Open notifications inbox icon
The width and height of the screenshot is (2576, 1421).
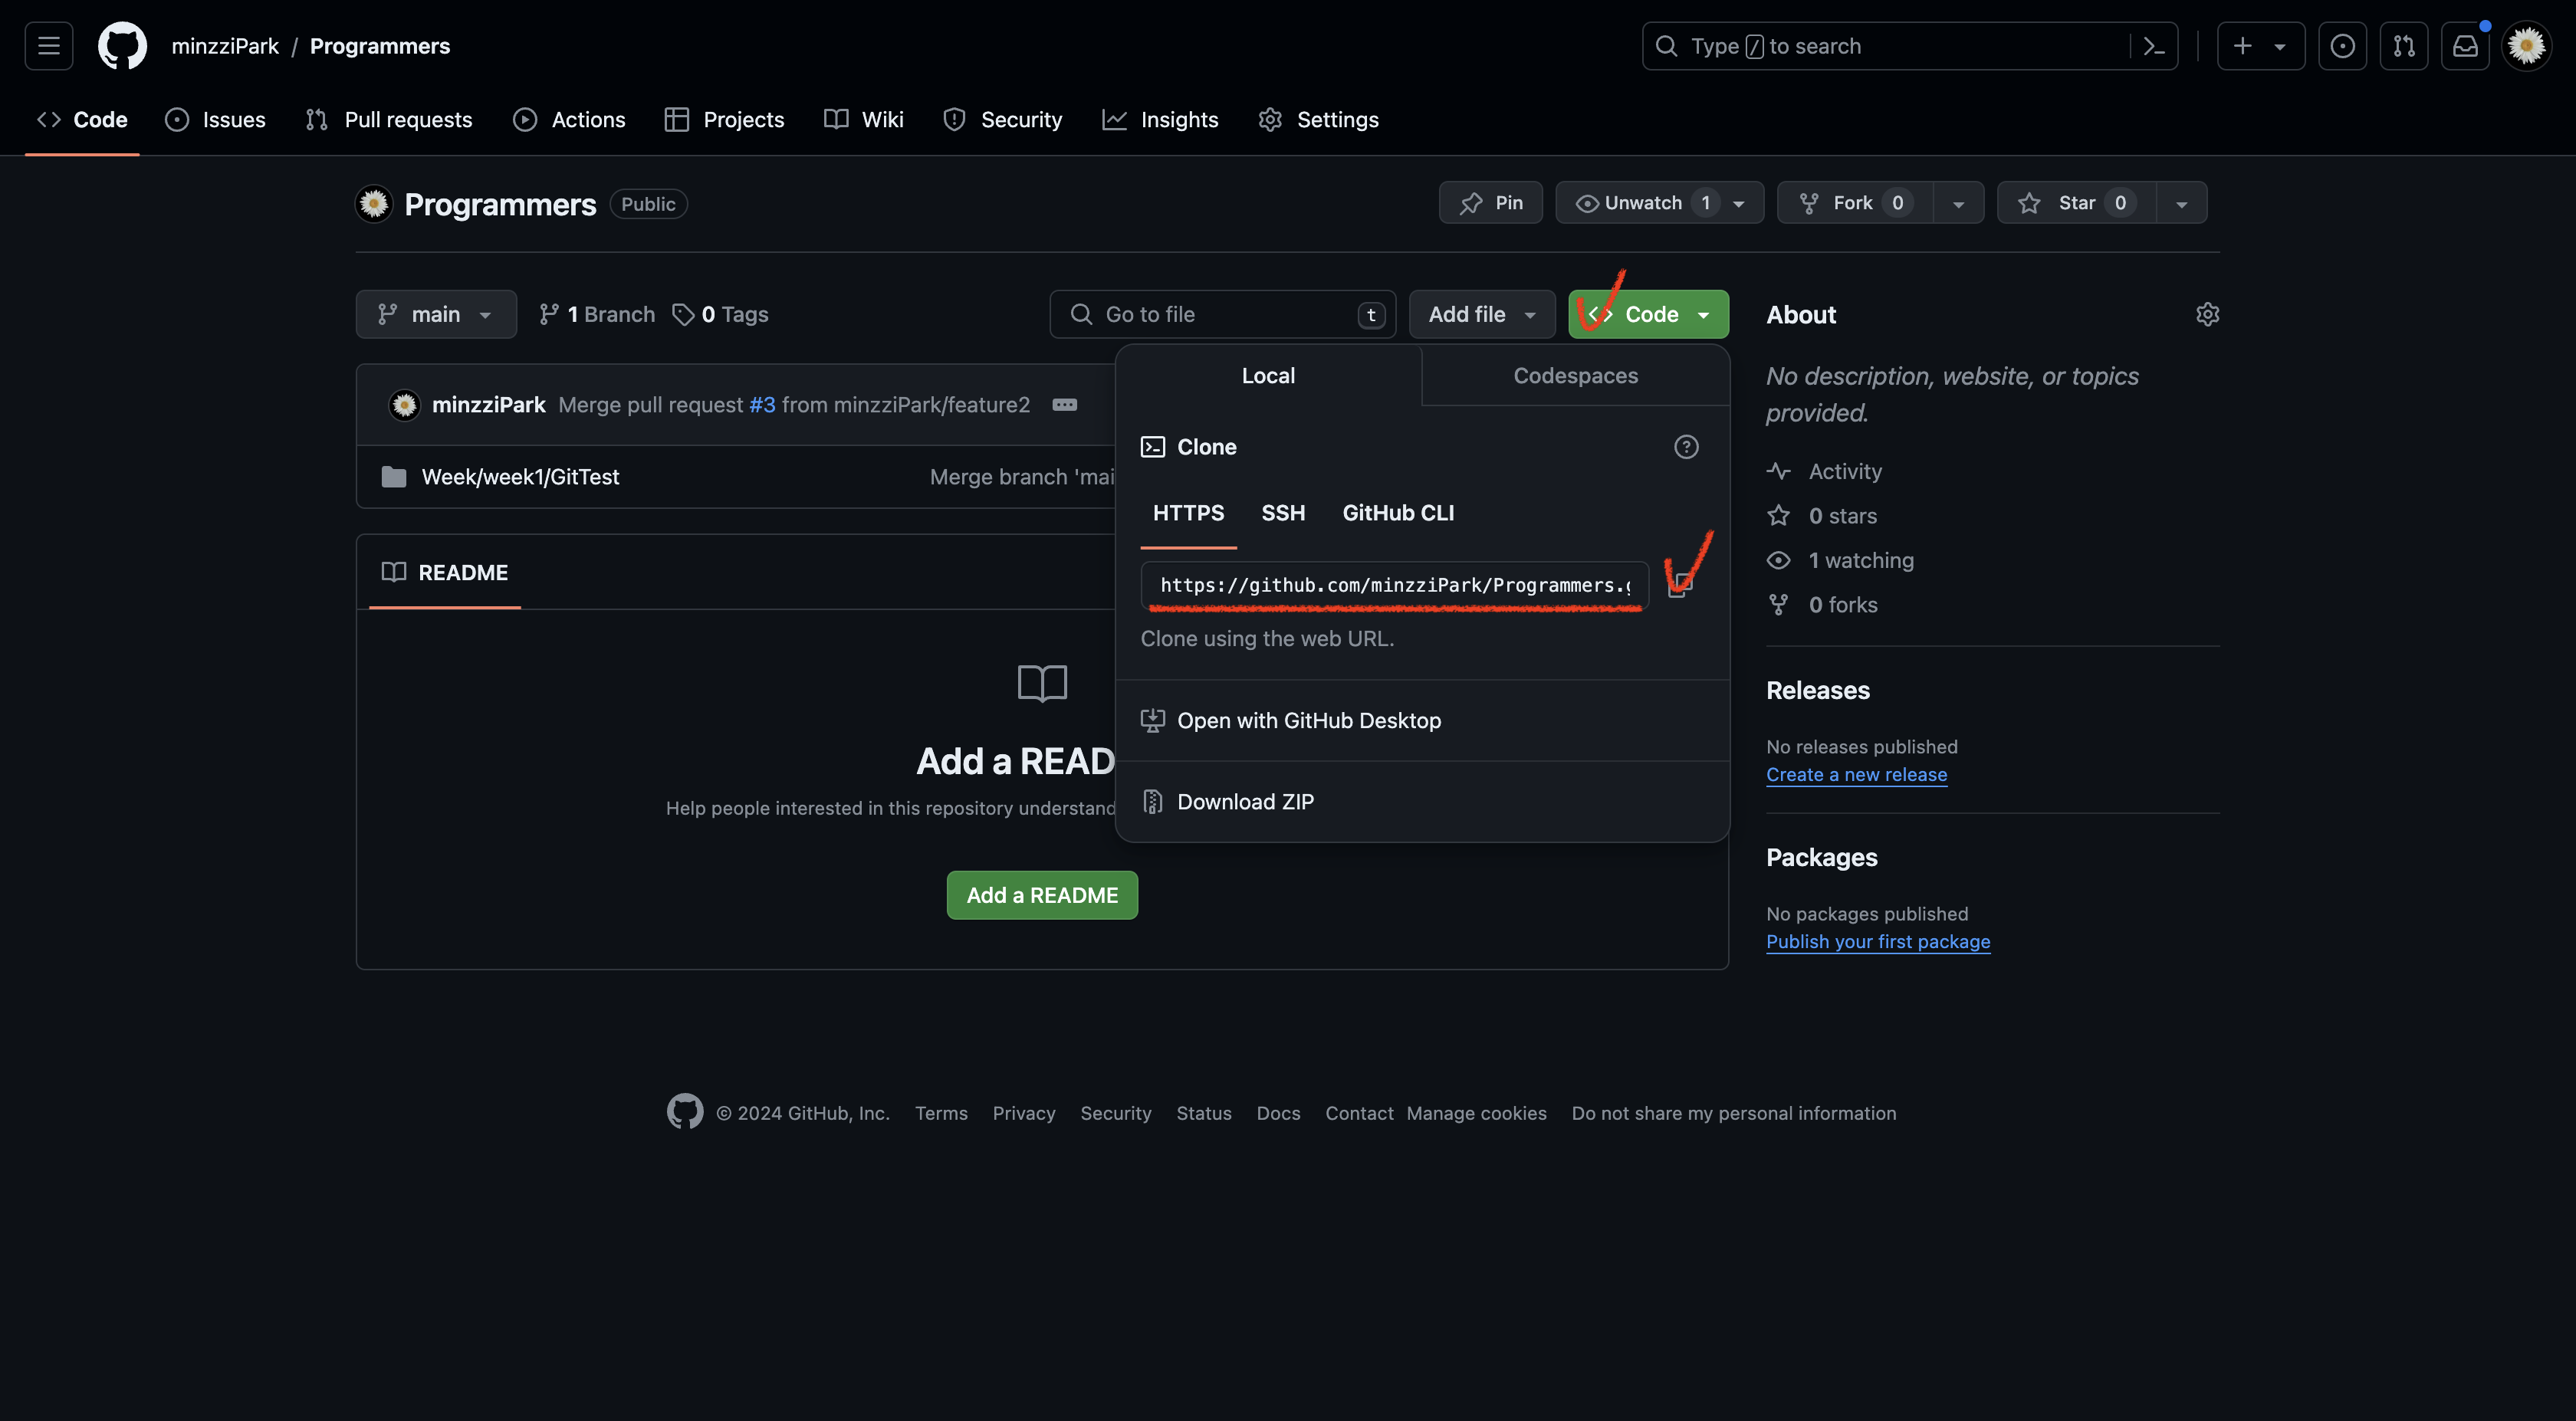[2465, 46]
